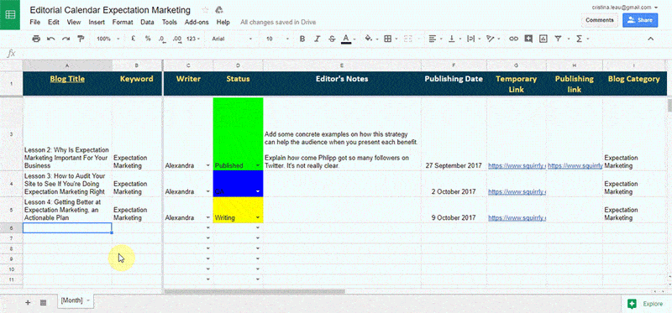
Task: Open publishing link in 27 September row
Action: (x=575, y=165)
